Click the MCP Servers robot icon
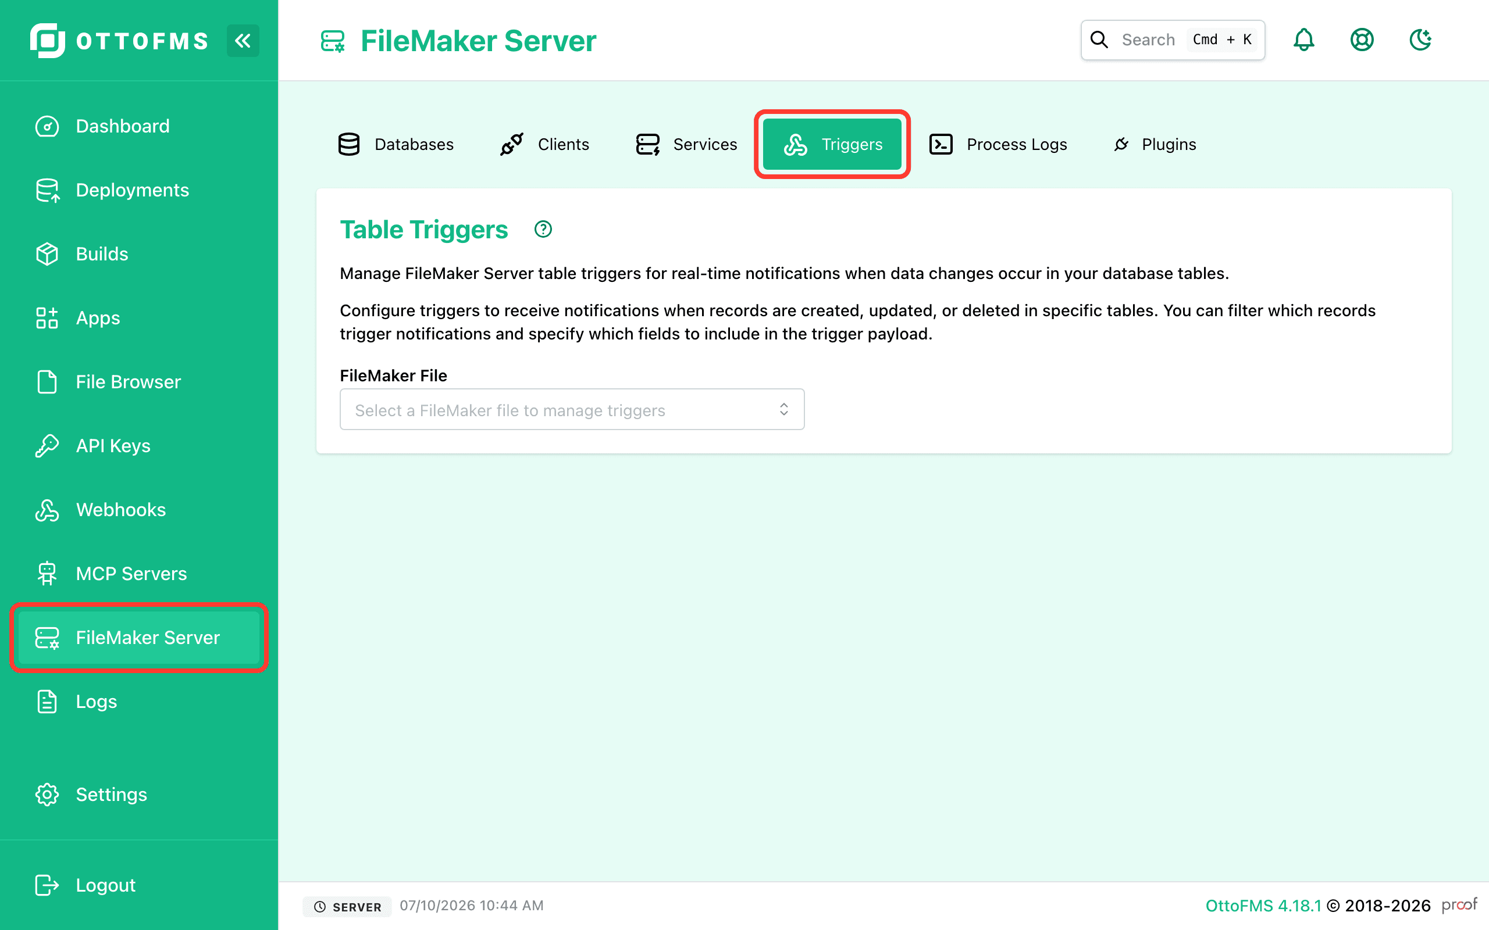 47,574
